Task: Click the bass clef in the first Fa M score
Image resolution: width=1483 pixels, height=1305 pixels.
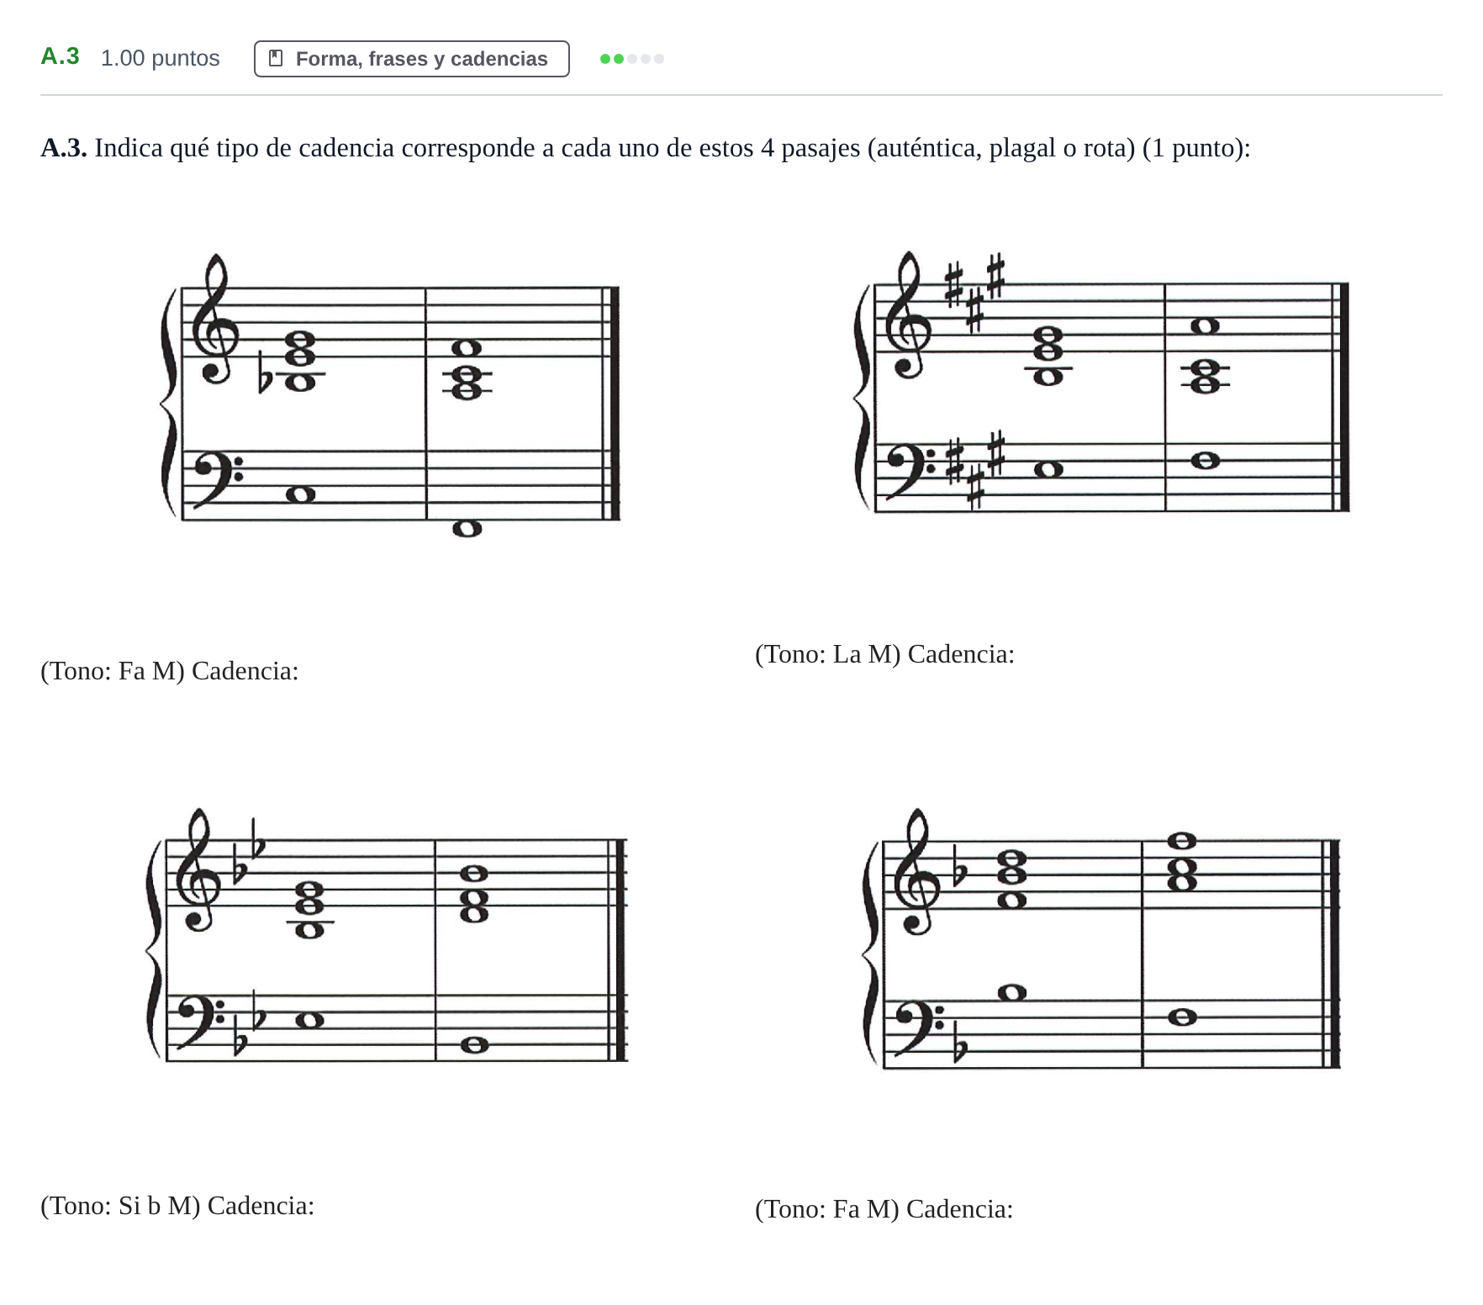Action: (x=217, y=479)
